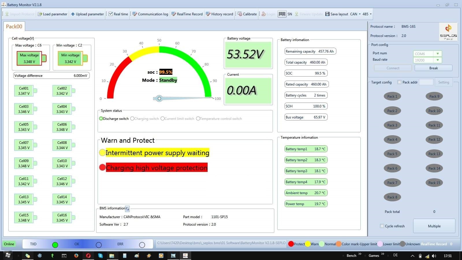The image size is (462, 260).
Task: Click the Break button
Action: (433, 68)
